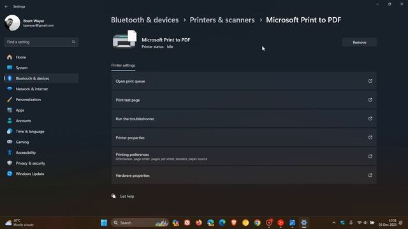Viewport: 408px width, 229px height.
Task: Open Hardware properties
Action: coord(244,176)
